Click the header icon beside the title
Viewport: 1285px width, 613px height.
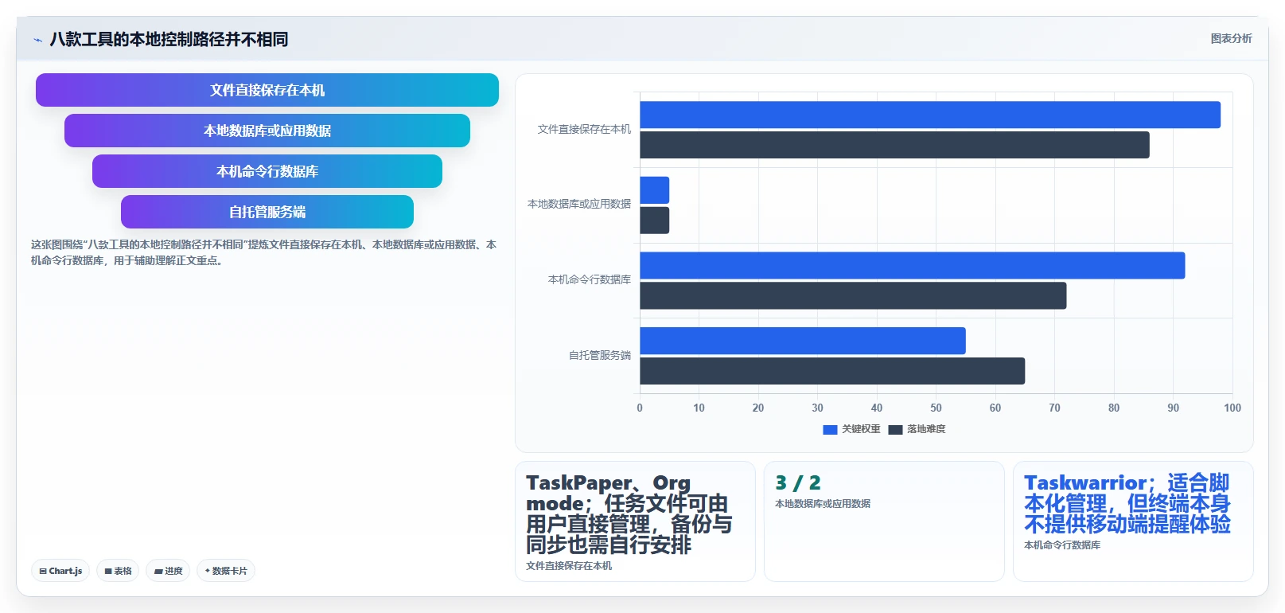click(x=37, y=40)
